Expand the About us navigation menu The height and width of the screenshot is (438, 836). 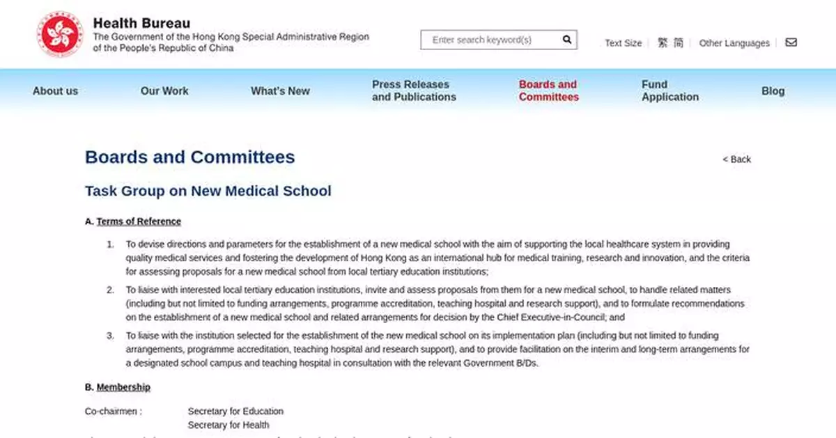pyautogui.click(x=55, y=91)
